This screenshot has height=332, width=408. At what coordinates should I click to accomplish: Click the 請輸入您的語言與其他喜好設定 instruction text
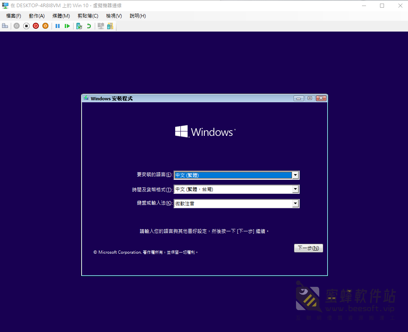204,231
